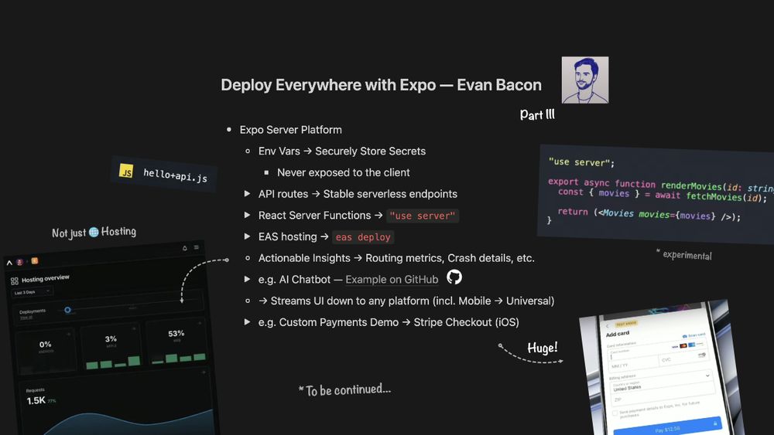Toggle the save payment details checkbox
The image size is (774, 435).
(x=615, y=413)
